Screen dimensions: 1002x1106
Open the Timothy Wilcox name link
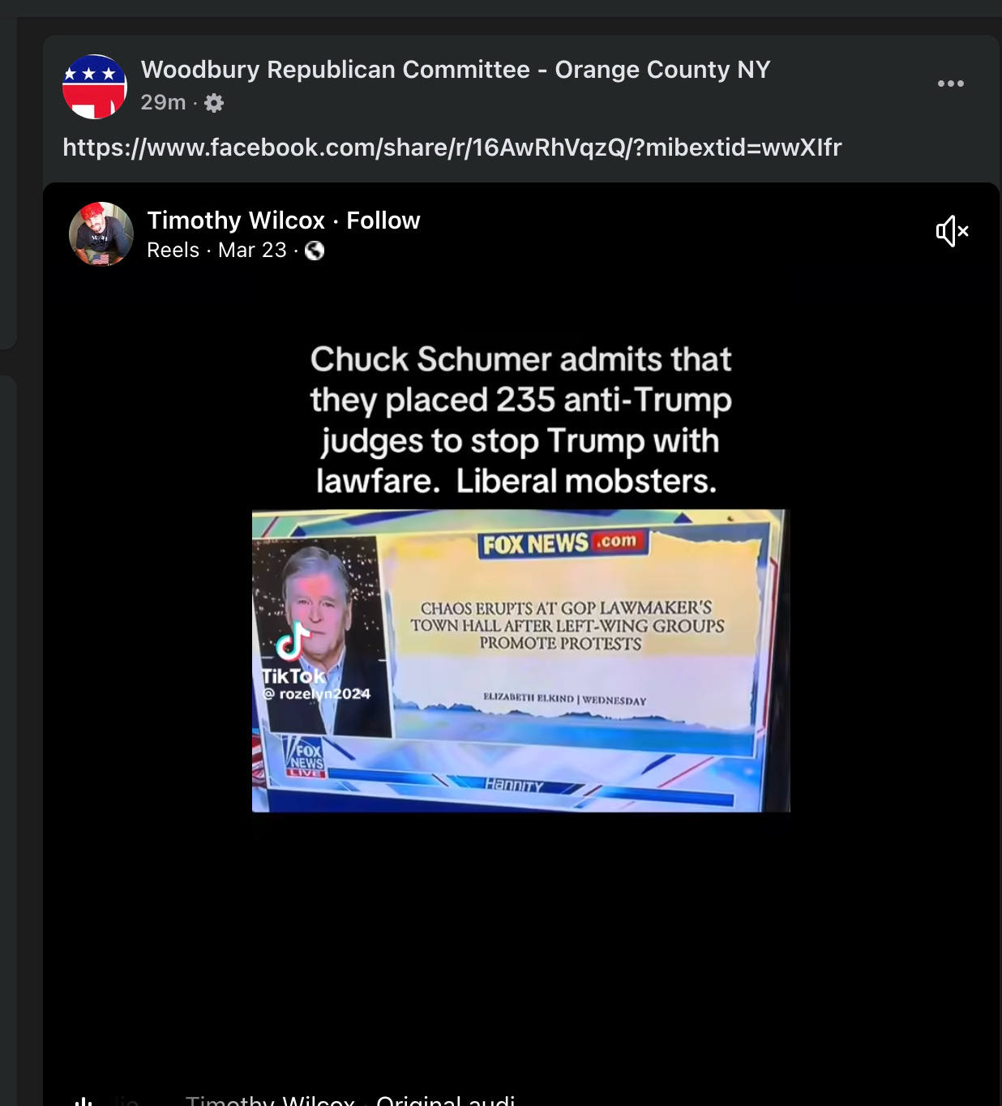pos(236,221)
